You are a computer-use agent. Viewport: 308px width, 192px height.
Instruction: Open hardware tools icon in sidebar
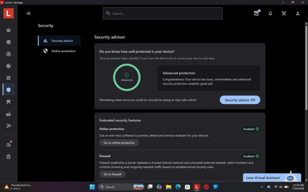pyautogui.click(x=8, y=102)
